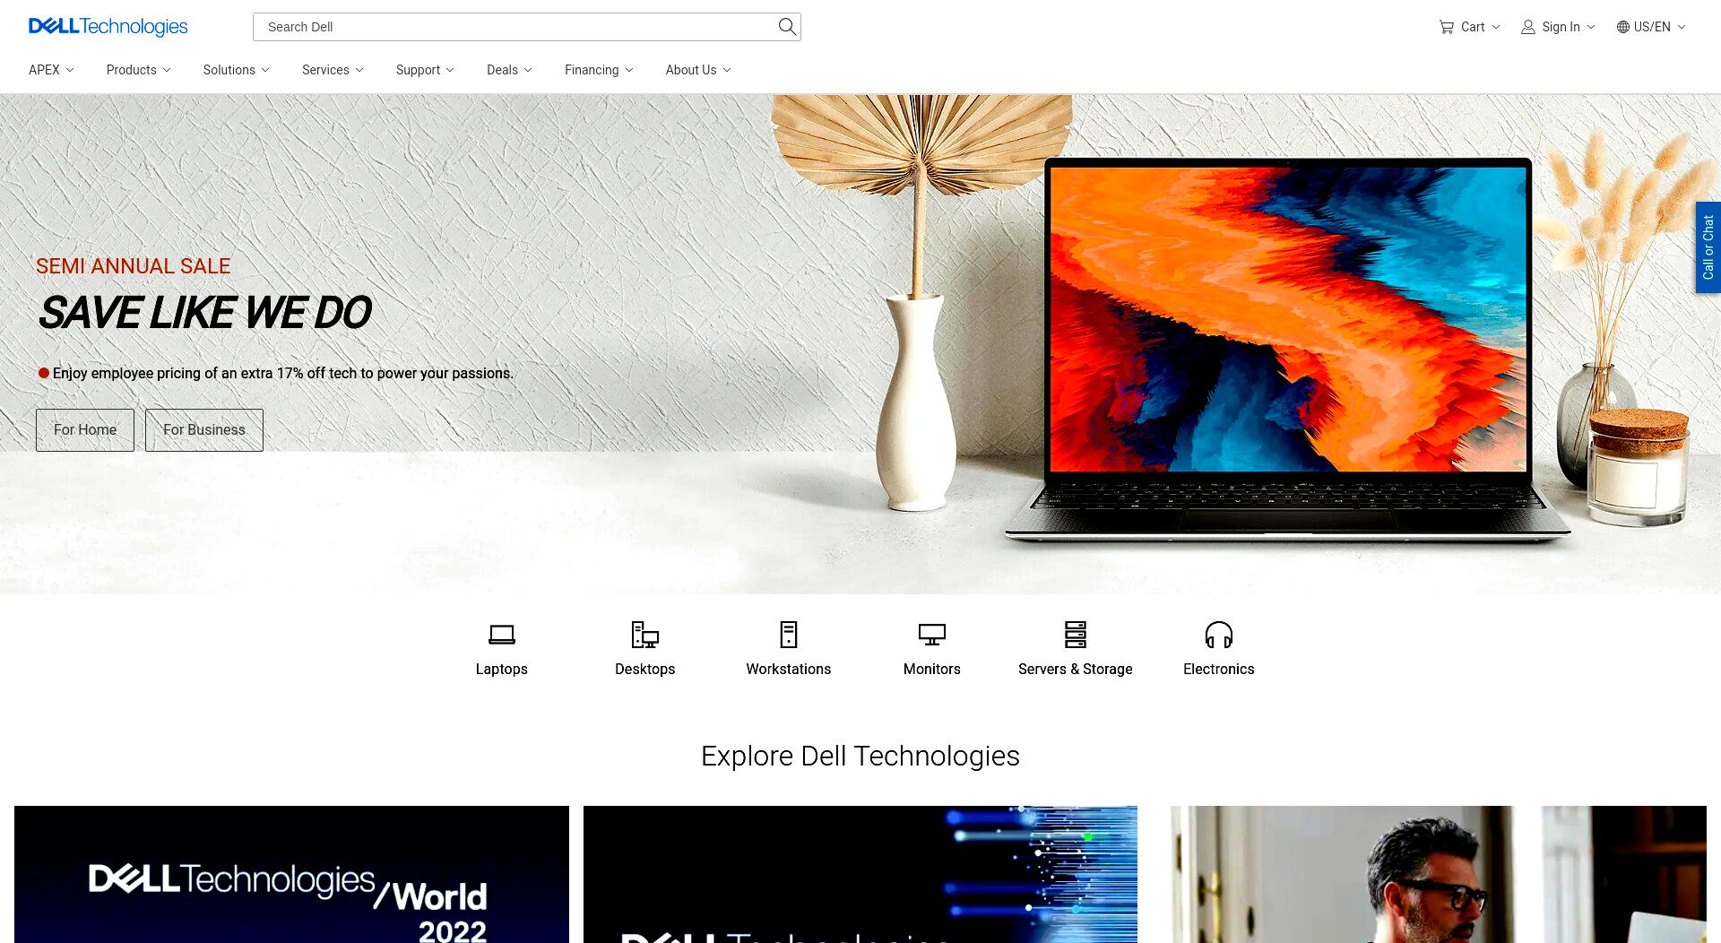
Task: Select the Desktops category icon
Action: (x=645, y=635)
